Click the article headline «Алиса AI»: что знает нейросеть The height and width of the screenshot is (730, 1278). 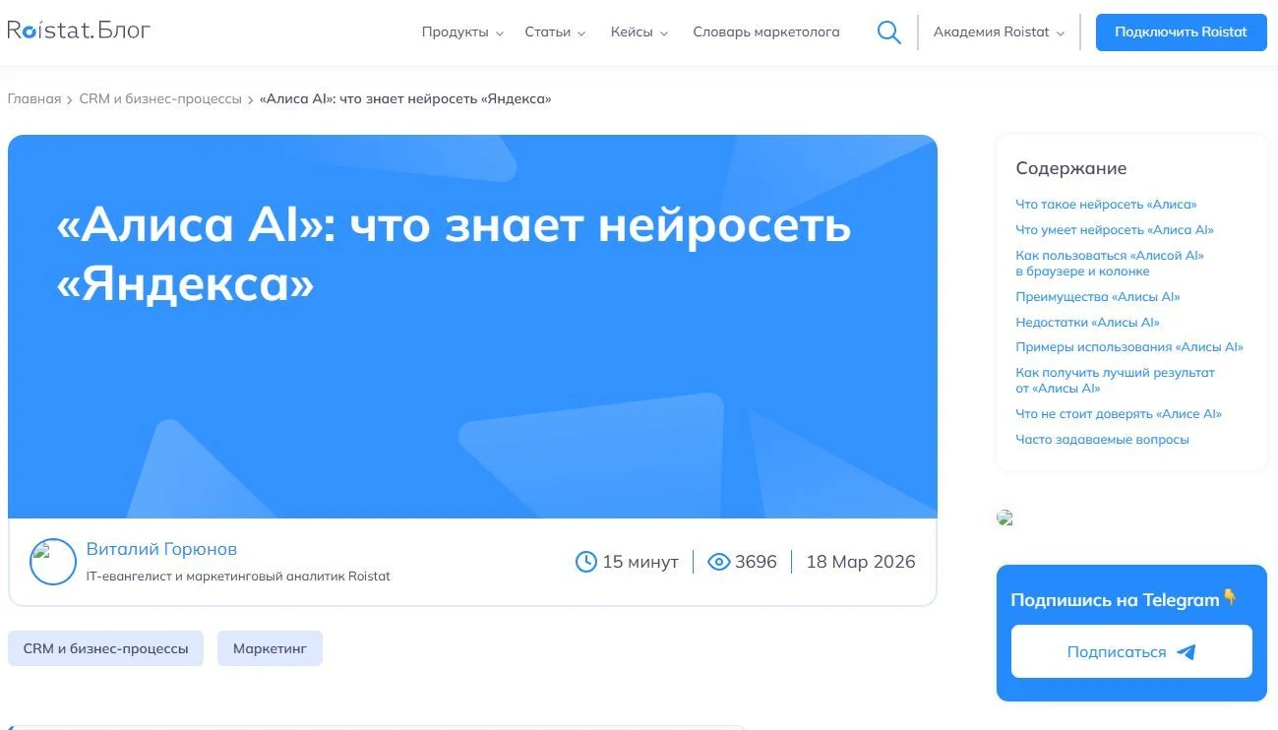click(x=454, y=255)
